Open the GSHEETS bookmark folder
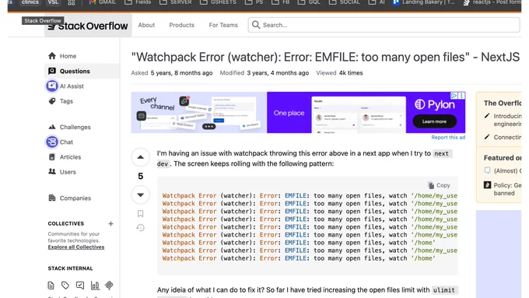The height and width of the screenshot is (298, 529). 218,2
